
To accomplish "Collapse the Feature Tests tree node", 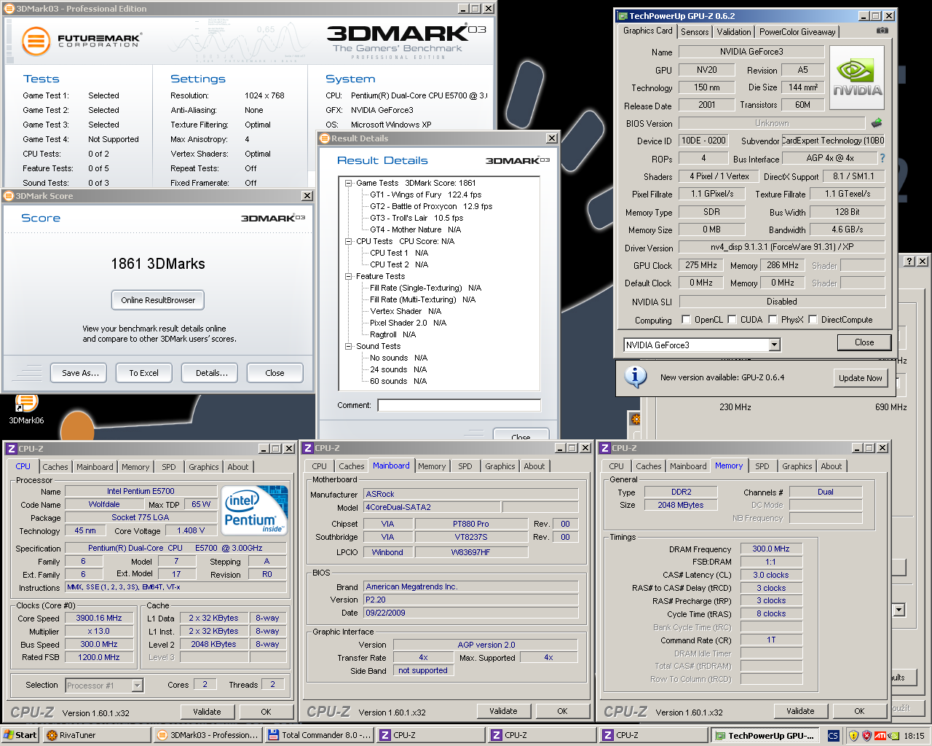I will coord(348,276).
